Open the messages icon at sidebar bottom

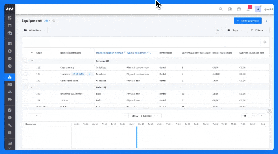pos(10,143)
